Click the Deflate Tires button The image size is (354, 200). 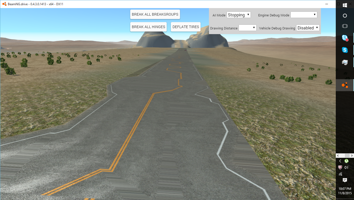coord(186,27)
